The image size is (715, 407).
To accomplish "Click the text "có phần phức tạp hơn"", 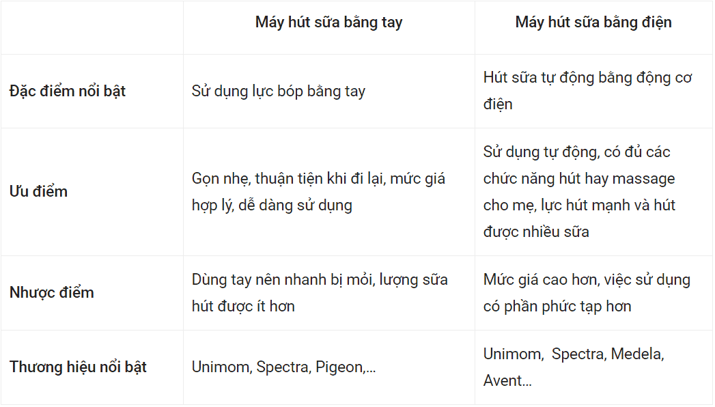I will pos(557,307).
